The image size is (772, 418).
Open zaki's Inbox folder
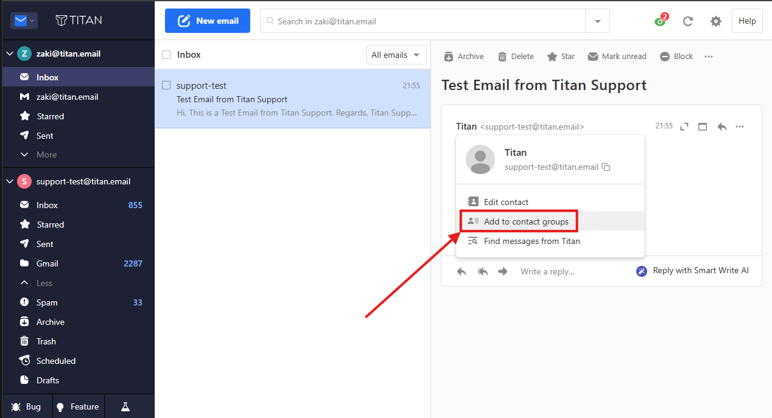[x=77, y=77]
